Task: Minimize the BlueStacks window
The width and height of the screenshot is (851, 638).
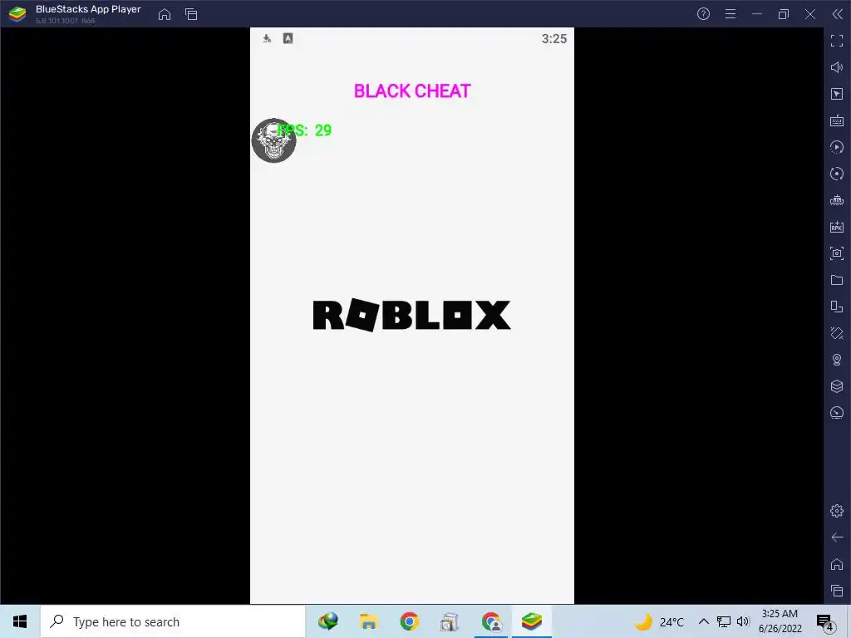Action: pyautogui.click(x=757, y=14)
